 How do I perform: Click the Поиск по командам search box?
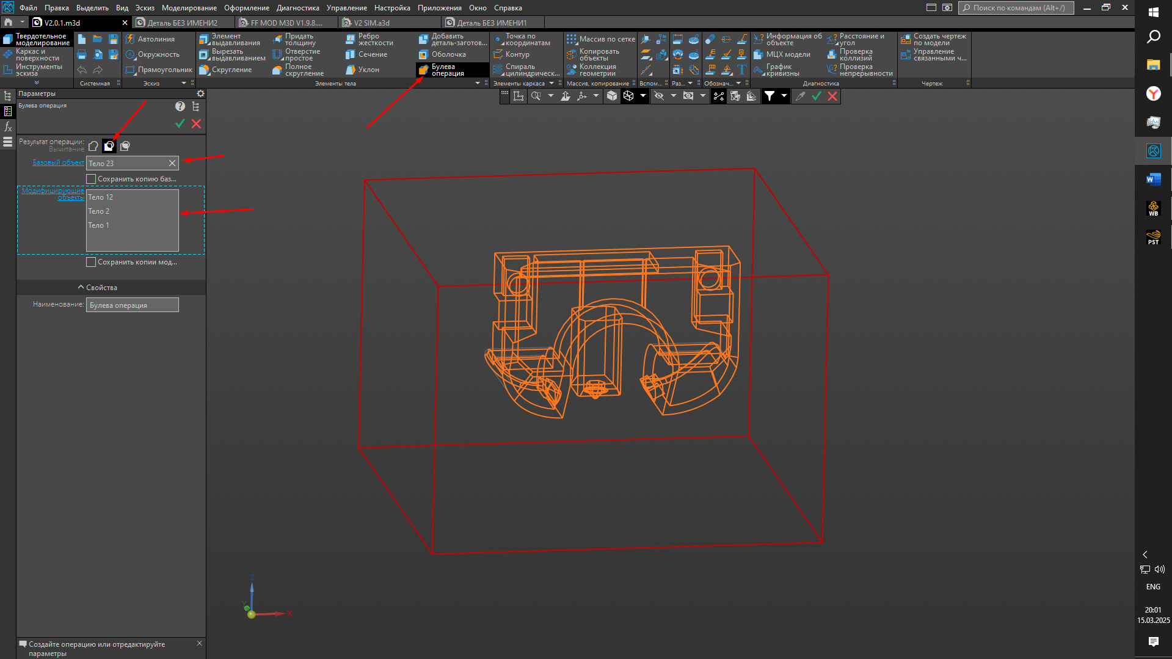coord(1016,8)
